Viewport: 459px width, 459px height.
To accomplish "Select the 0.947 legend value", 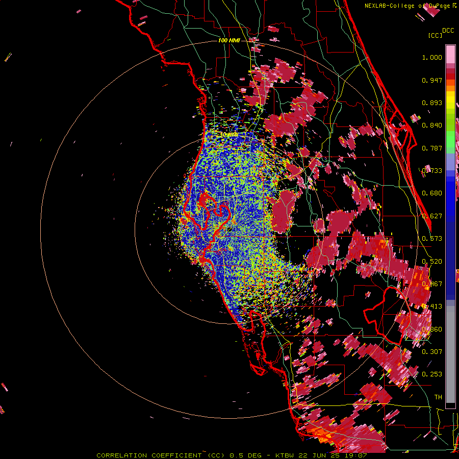I will click(432, 80).
